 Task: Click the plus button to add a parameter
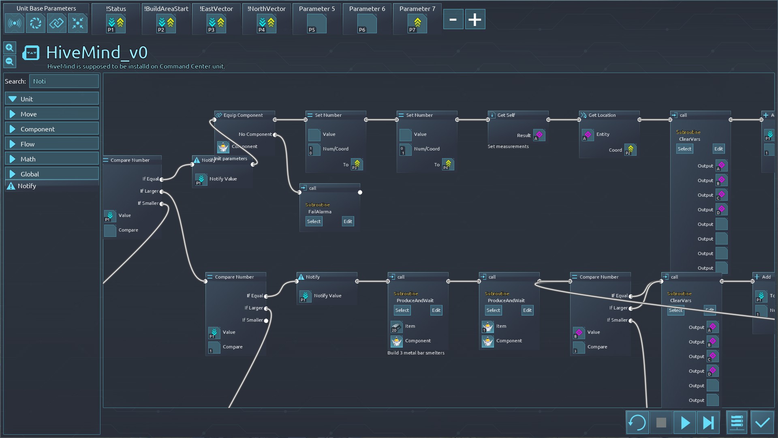475,19
